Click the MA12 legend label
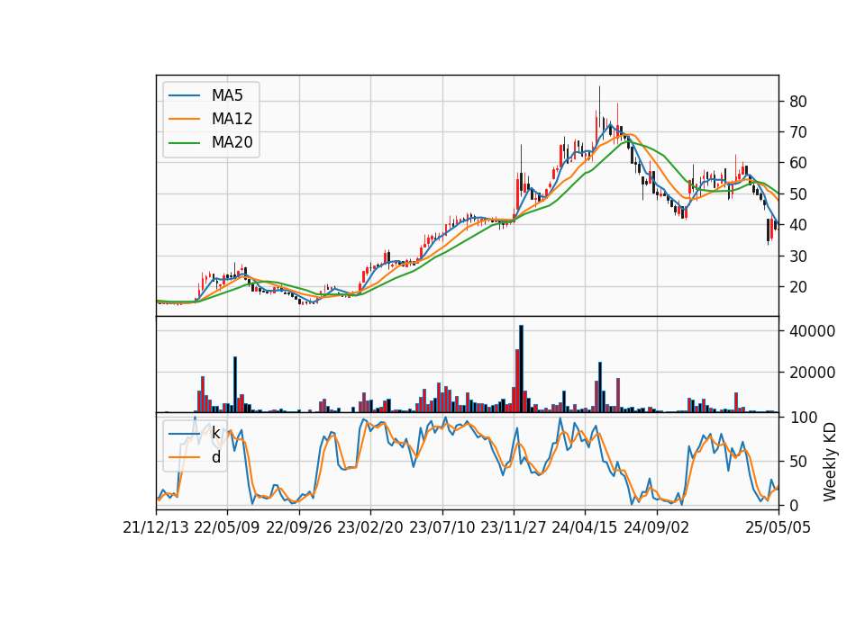The image size is (865, 621). point(232,119)
